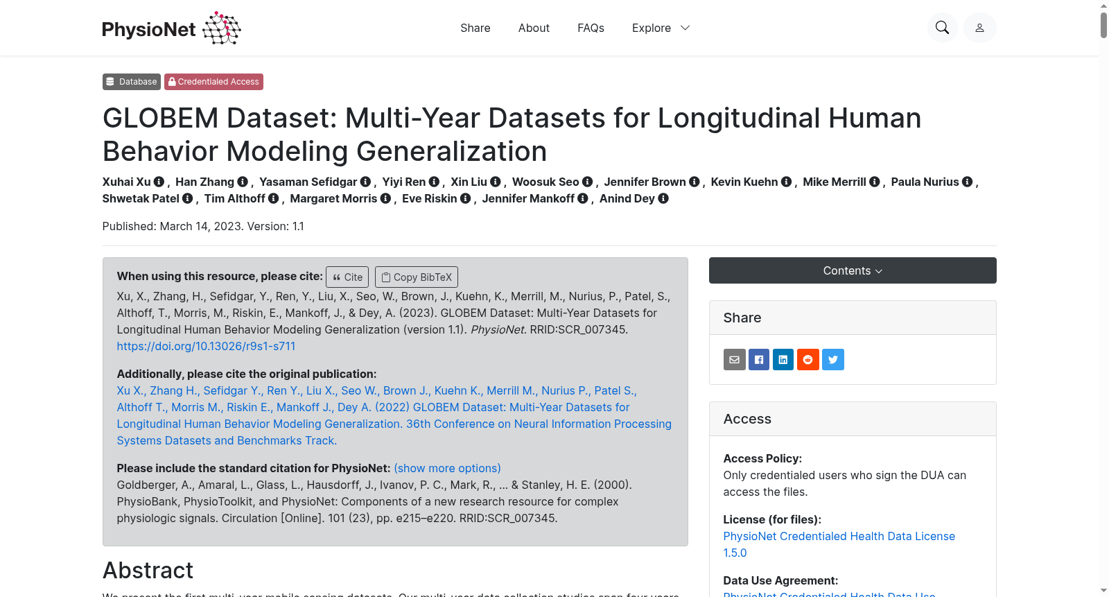Show info for author Yasaman Sefidgar
Image resolution: width=1109 pixels, height=597 pixels.
[x=365, y=182]
